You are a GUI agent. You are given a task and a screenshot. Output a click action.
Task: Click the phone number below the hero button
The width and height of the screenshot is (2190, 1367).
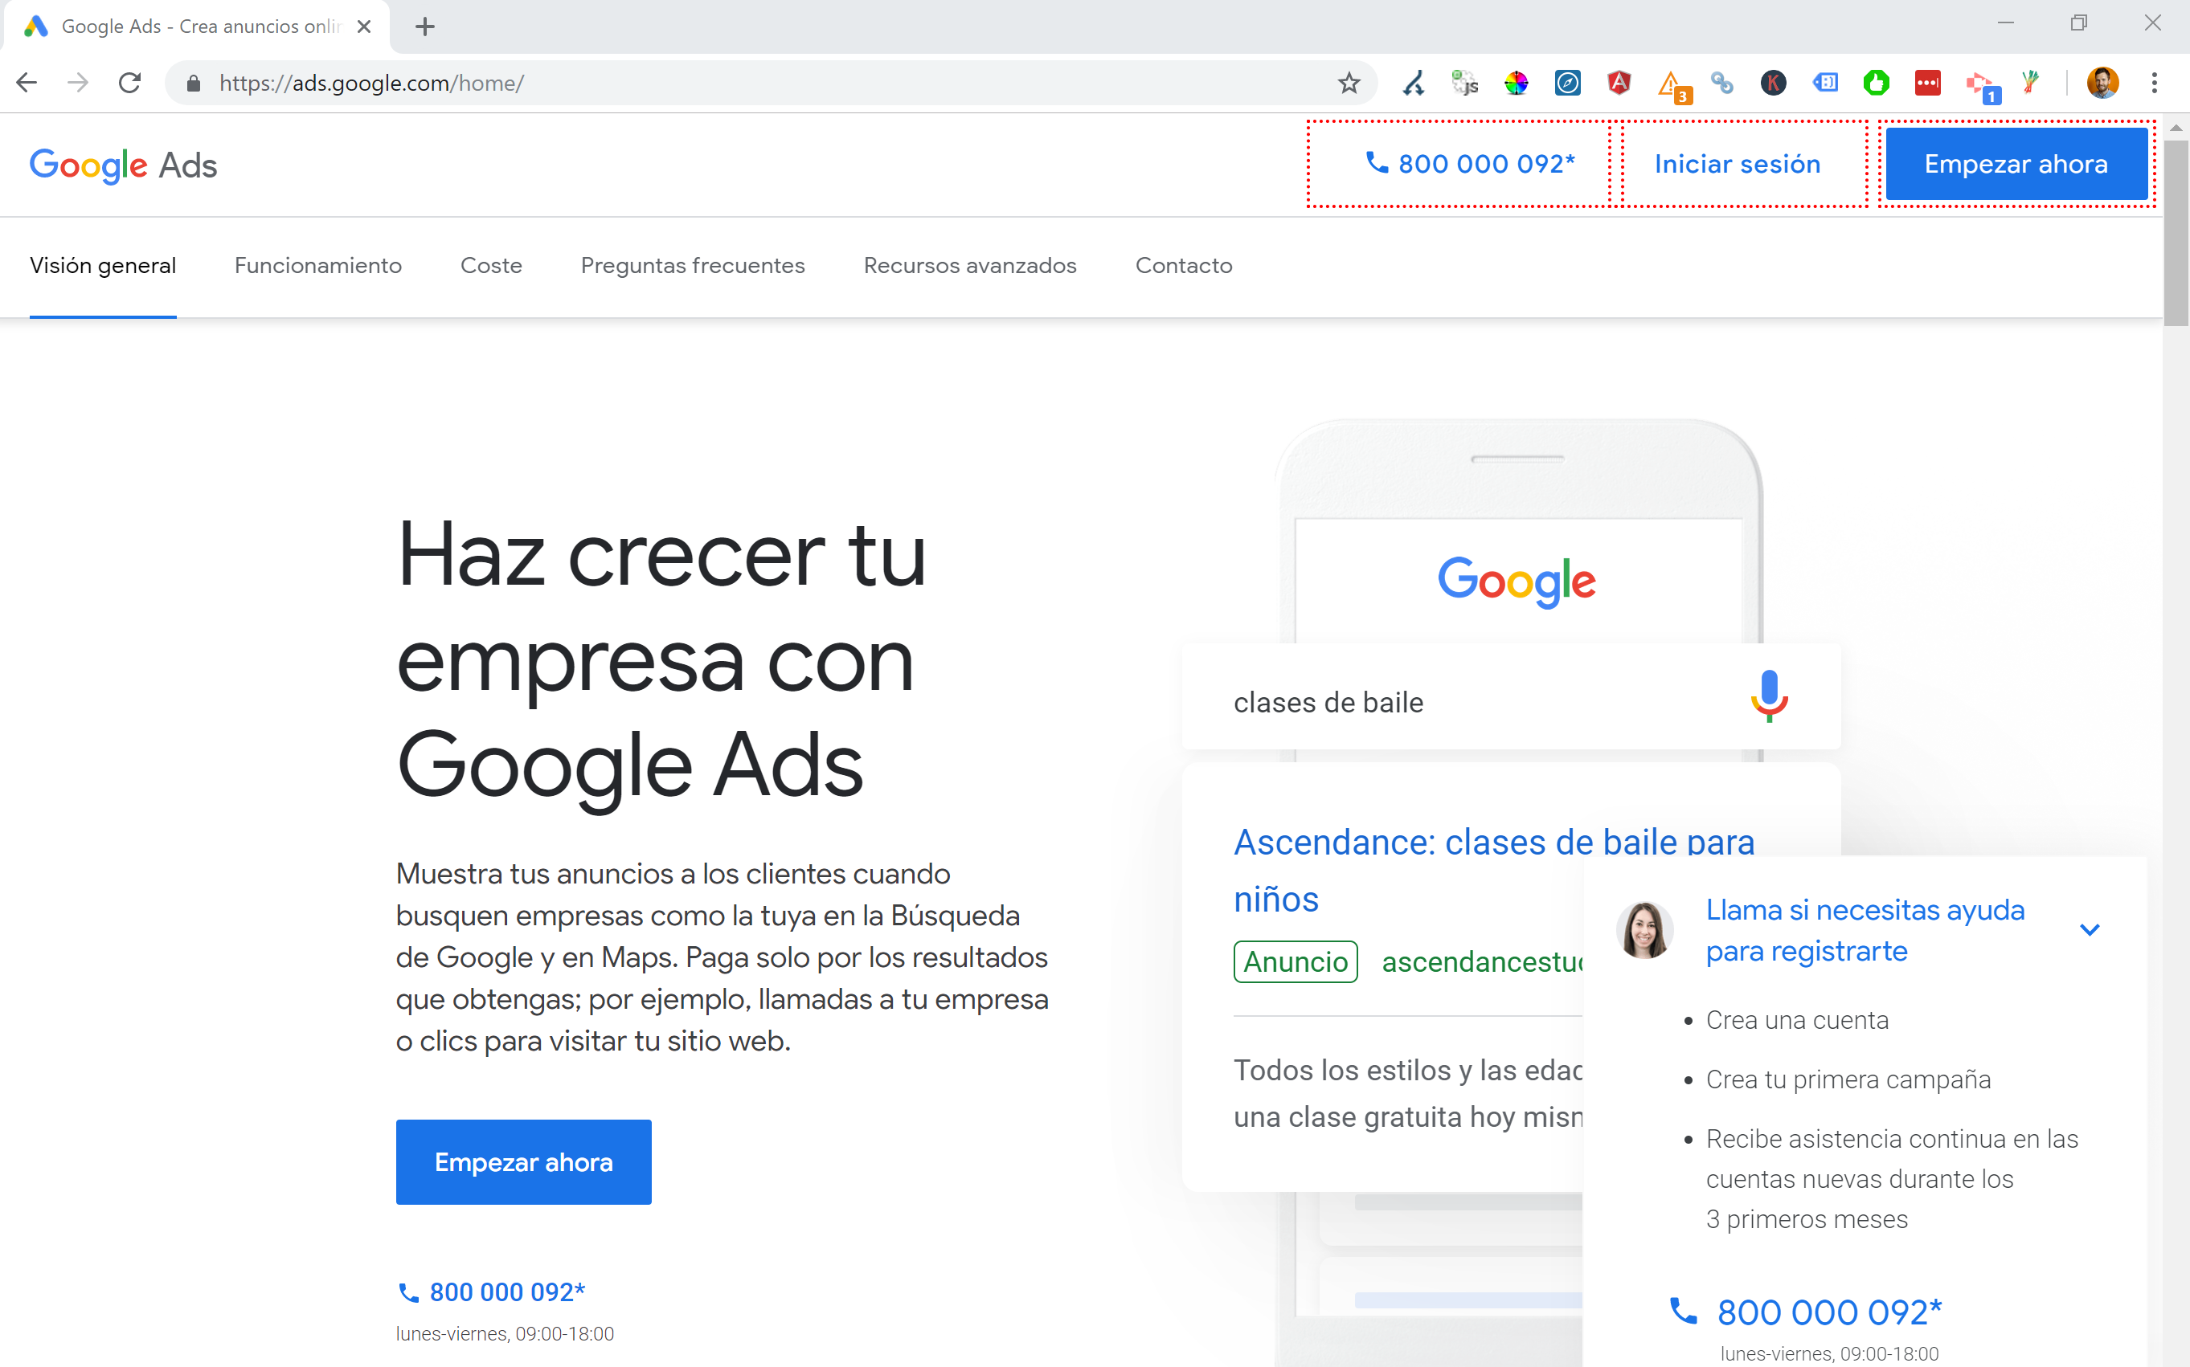[x=492, y=1292]
